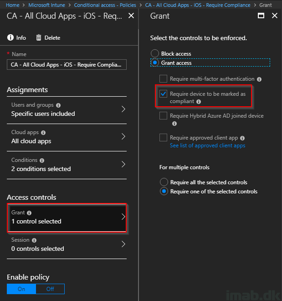Maximize the Grant blade
This screenshot has height=301, width=282.
(x=261, y=16)
